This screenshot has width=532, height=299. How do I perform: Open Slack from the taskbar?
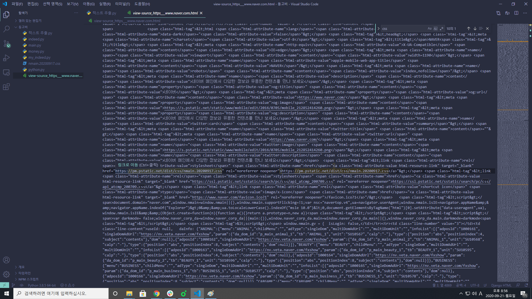tap(170, 293)
